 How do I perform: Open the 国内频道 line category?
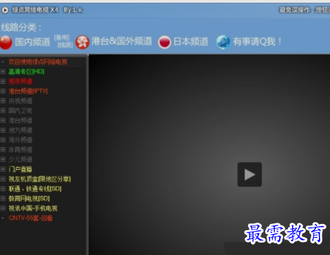(32, 42)
